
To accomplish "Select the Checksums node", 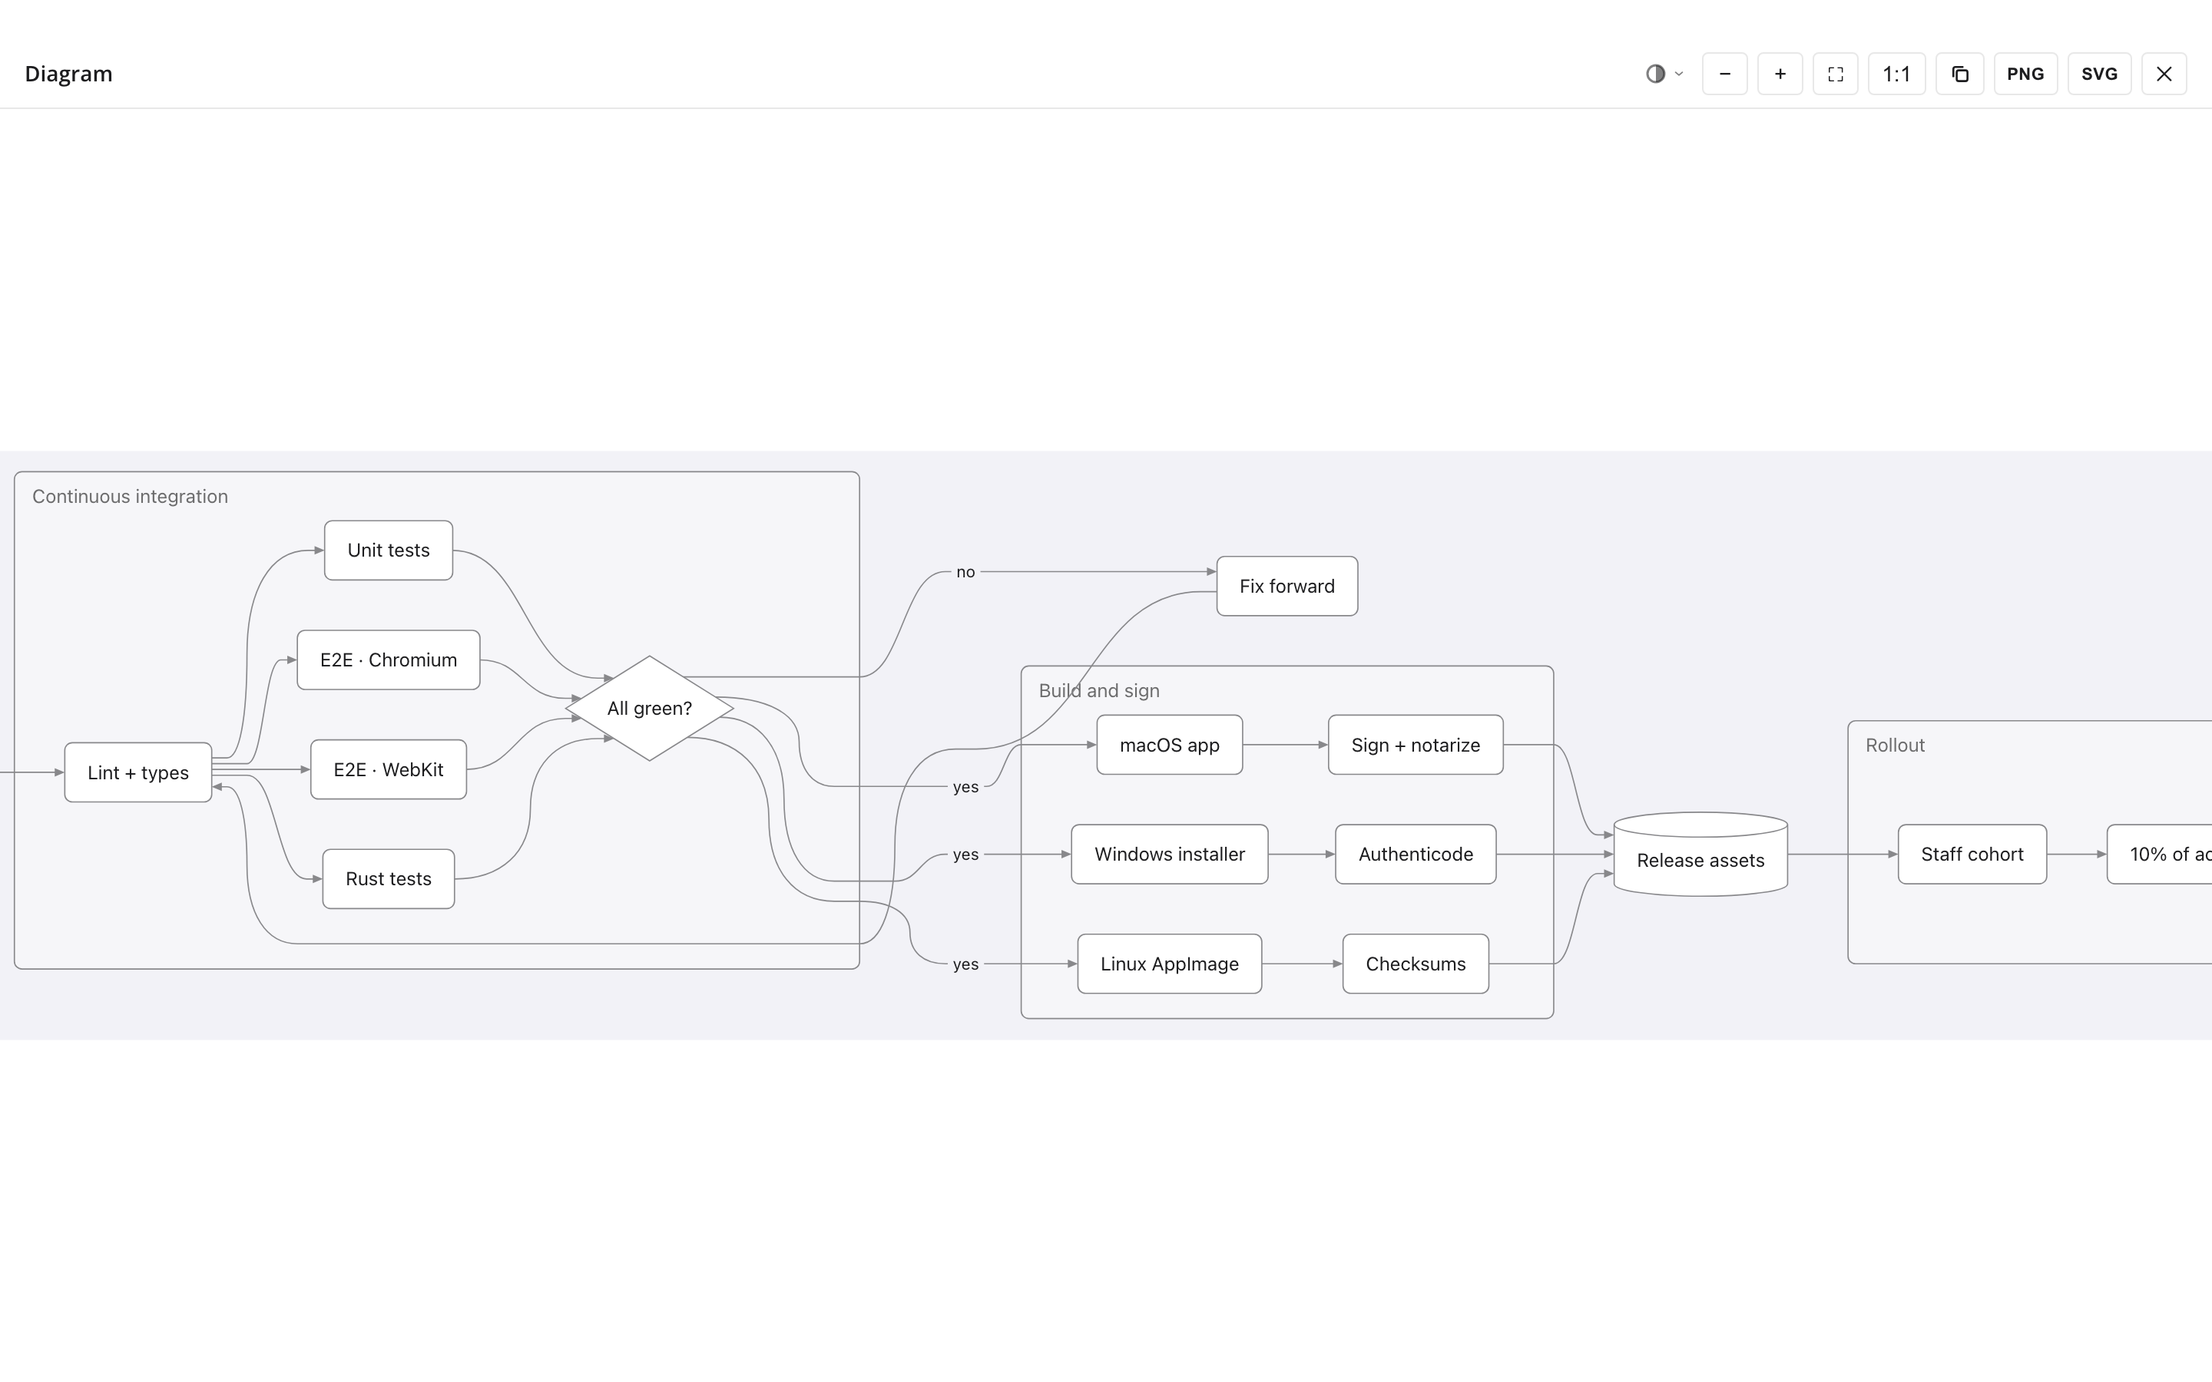I will (x=1416, y=964).
